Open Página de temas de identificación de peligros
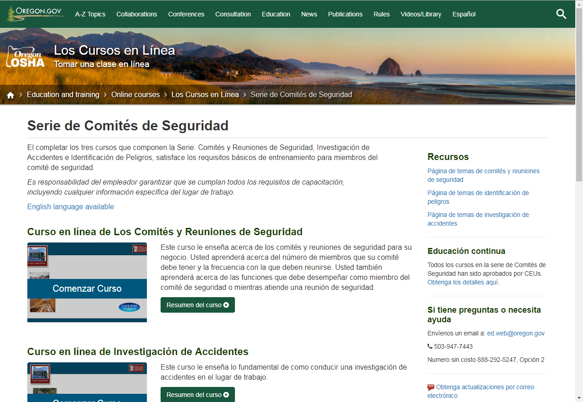This screenshot has height=402, width=583. (478, 197)
